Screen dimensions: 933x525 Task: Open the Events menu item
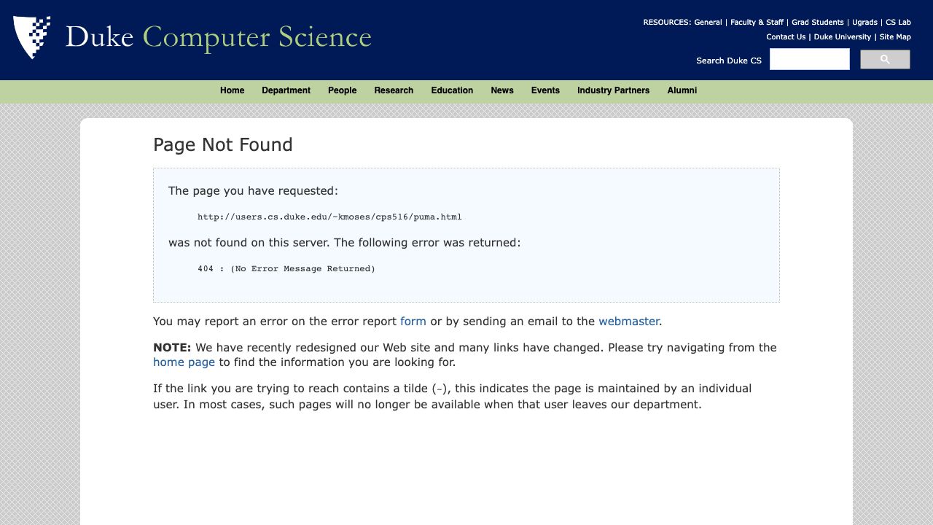coord(545,90)
